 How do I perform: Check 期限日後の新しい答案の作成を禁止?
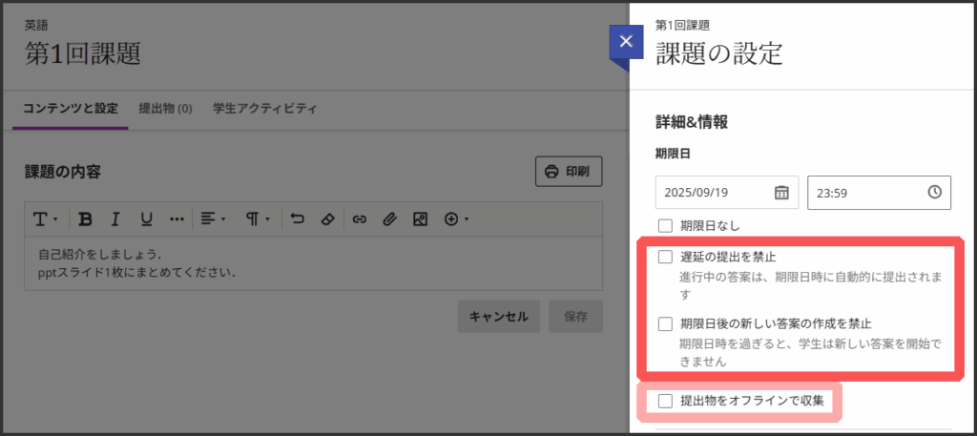click(666, 323)
